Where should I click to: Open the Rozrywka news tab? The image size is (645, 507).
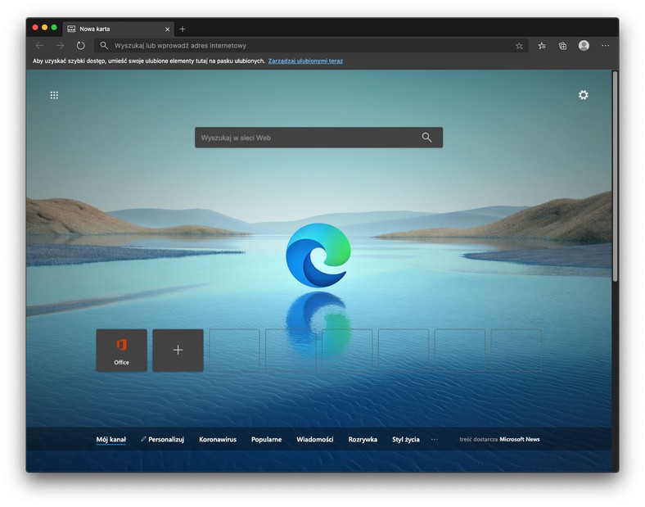click(363, 440)
